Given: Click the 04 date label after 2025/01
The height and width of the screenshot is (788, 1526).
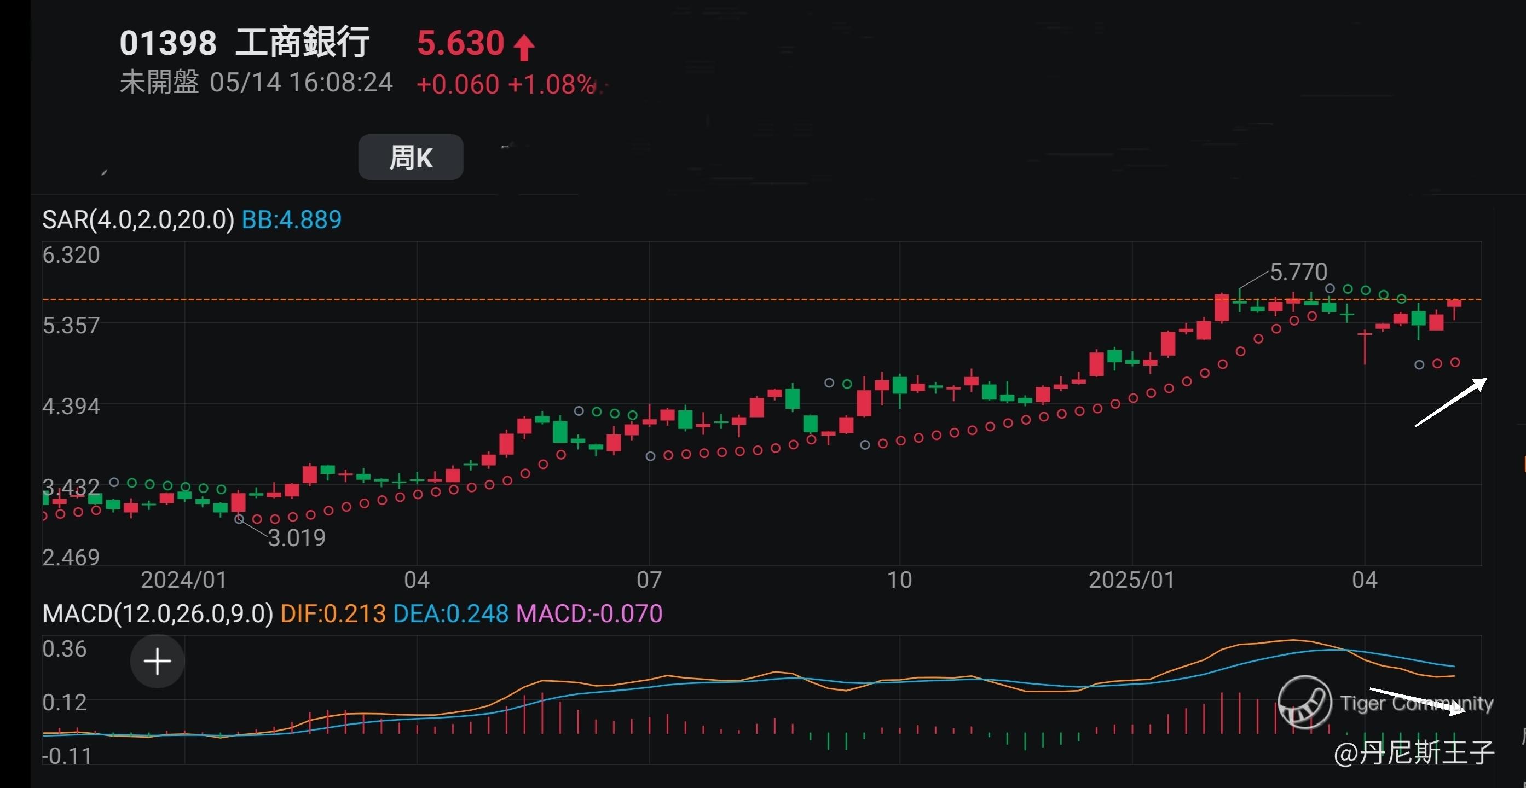Looking at the screenshot, I should [x=1365, y=580].
